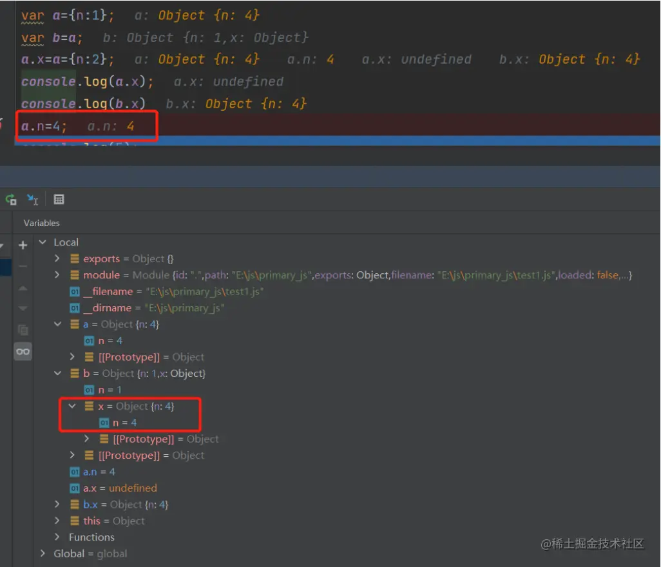Image resolution: width=661 pixels, height=567 pixels.
Task: Click code line var b=a
Action: [x=52, y=38]
